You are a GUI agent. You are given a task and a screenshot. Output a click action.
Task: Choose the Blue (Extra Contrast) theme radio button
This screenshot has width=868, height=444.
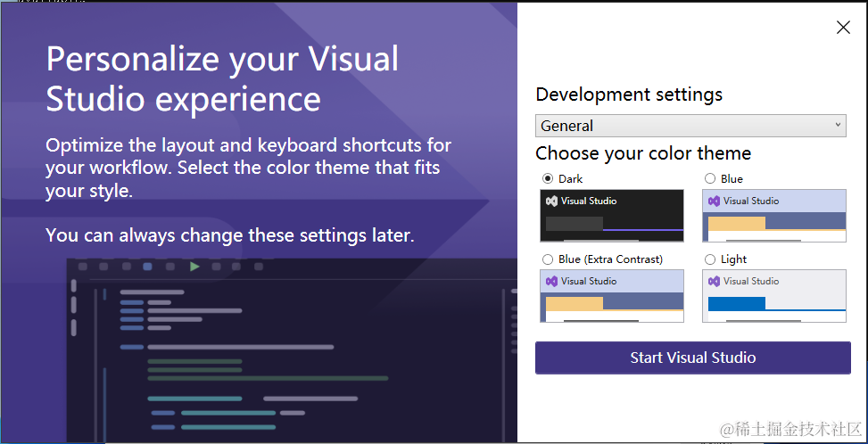(x=548, y=259)
